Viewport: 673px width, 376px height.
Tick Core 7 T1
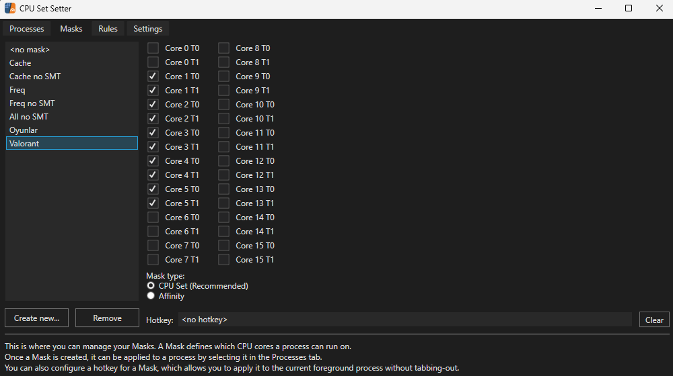point(153,260)
